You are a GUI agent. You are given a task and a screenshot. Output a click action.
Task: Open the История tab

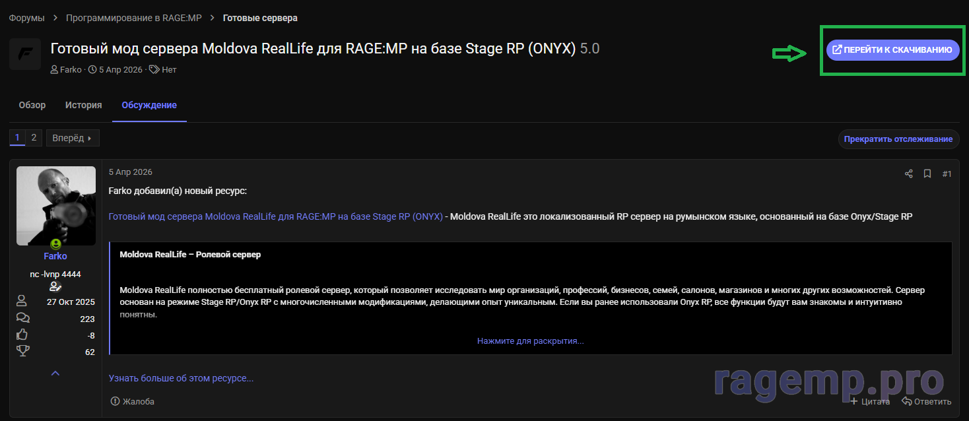tap(83, 105)
